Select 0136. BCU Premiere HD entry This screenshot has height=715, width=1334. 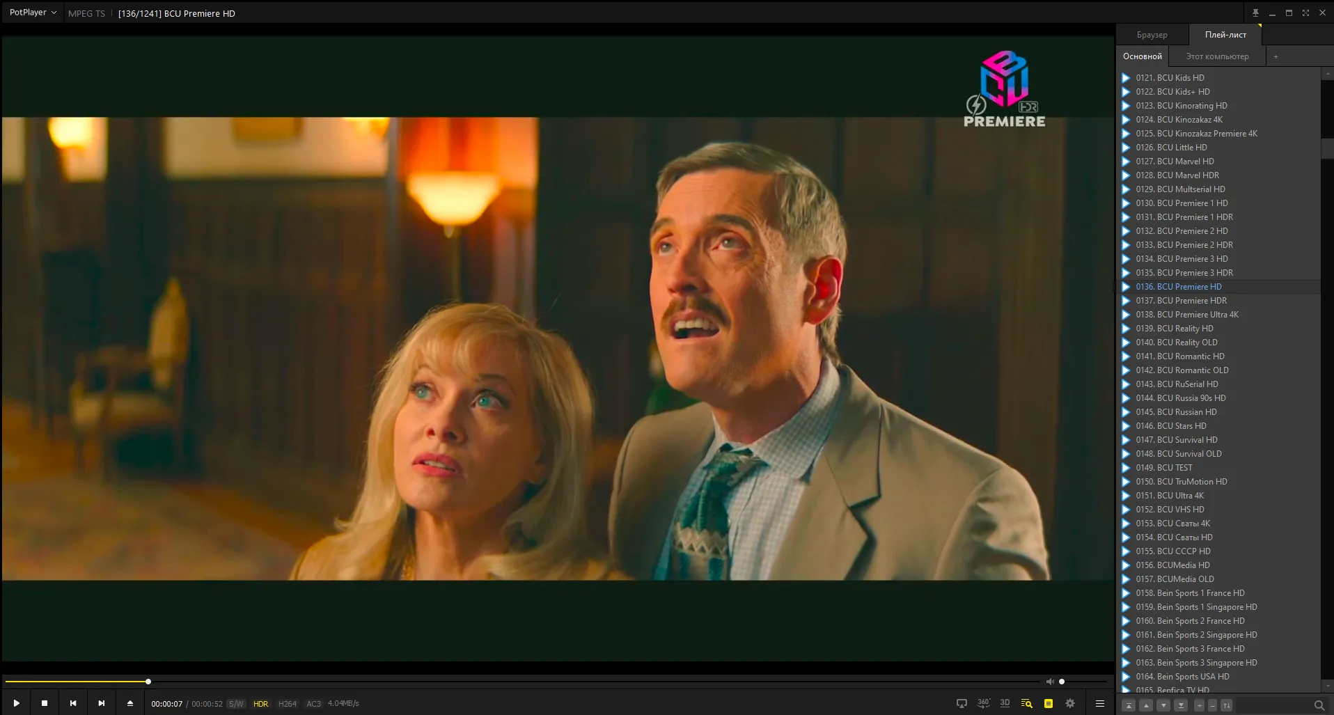point(1218,287)
